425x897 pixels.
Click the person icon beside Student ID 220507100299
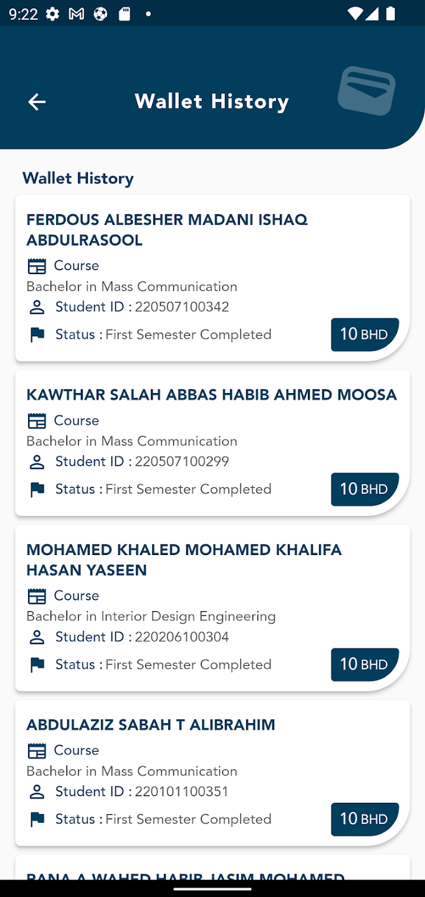click(x=37, y=462)
